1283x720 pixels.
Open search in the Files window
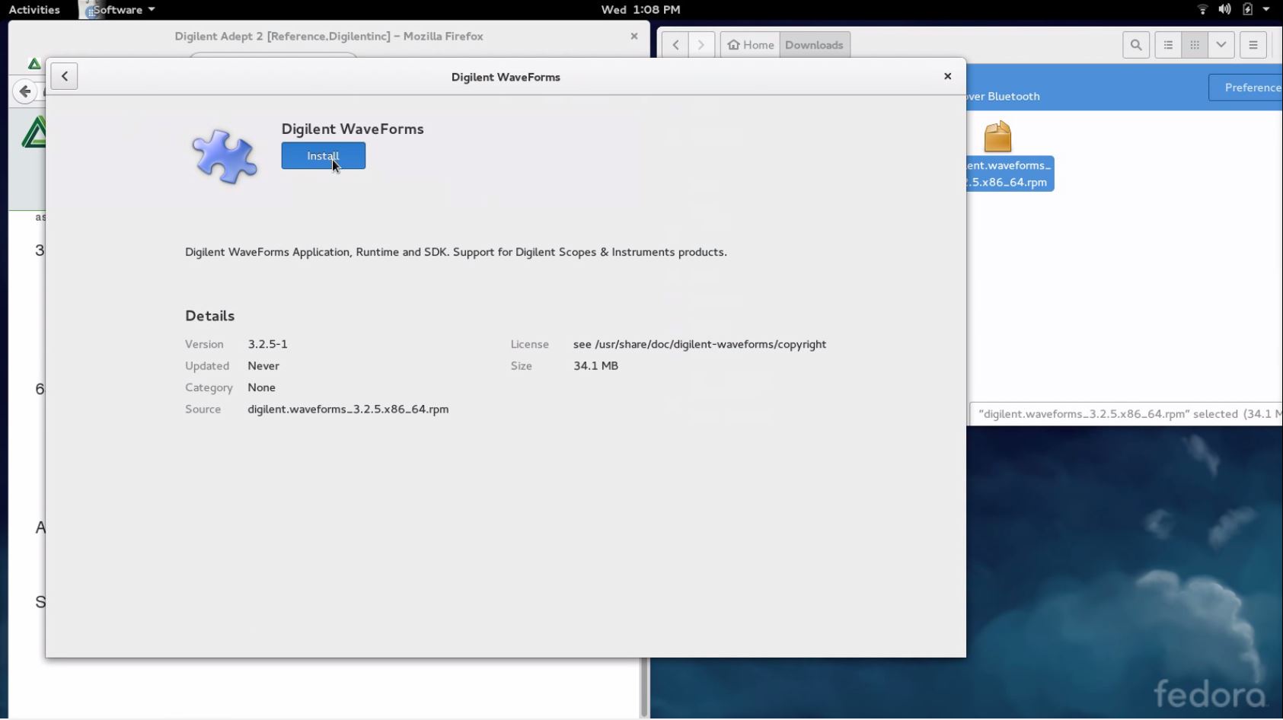[x=1136, y=45]
